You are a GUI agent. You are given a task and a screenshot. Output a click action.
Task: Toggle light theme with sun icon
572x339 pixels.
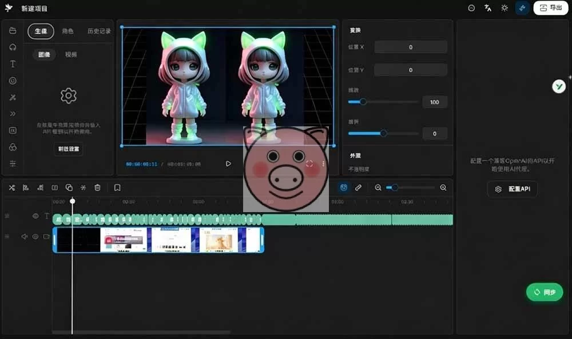point(505,8)
